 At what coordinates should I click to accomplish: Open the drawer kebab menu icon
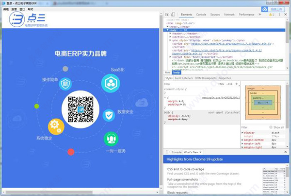(167, 152)
